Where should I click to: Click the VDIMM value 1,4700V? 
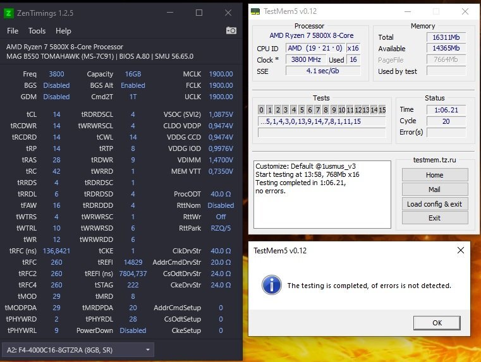coord(221,160)
